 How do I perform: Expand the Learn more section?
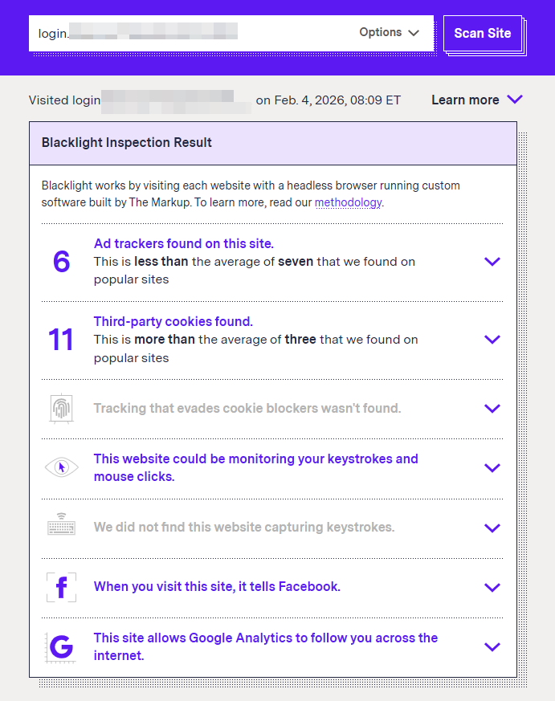coord(477,100)
